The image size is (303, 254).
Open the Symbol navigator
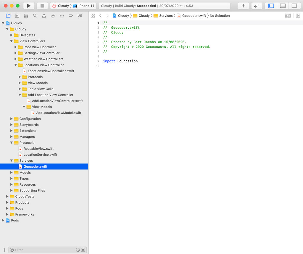26,16
